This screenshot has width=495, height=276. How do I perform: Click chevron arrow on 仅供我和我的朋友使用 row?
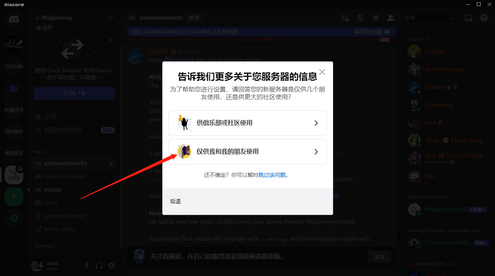pyautogui.click(x=316, y=152)
